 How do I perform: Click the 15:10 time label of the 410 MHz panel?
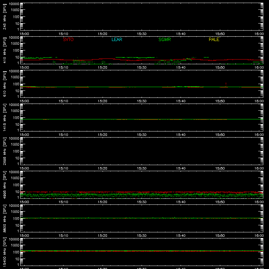point(64,68)
